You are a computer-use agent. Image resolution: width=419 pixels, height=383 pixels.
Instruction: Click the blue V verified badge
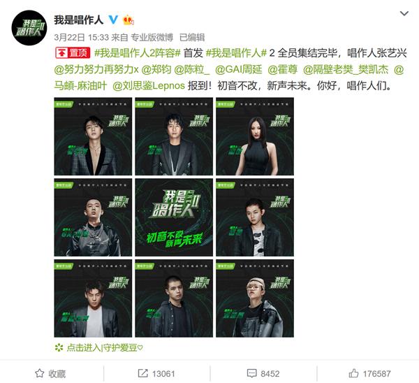[114, 20]
